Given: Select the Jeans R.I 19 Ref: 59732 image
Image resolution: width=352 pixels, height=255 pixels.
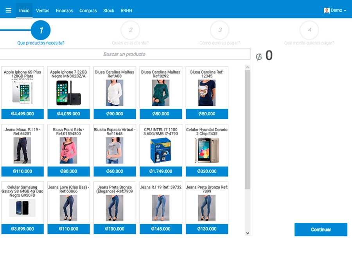Looking at the screenshot, I should [161, 208].
